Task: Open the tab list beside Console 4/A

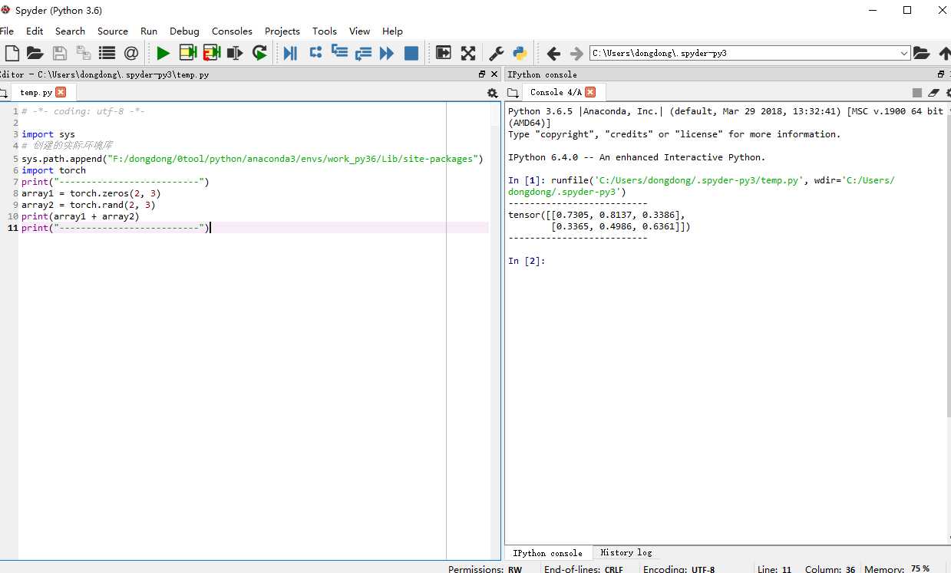Action: click(512, 93)
